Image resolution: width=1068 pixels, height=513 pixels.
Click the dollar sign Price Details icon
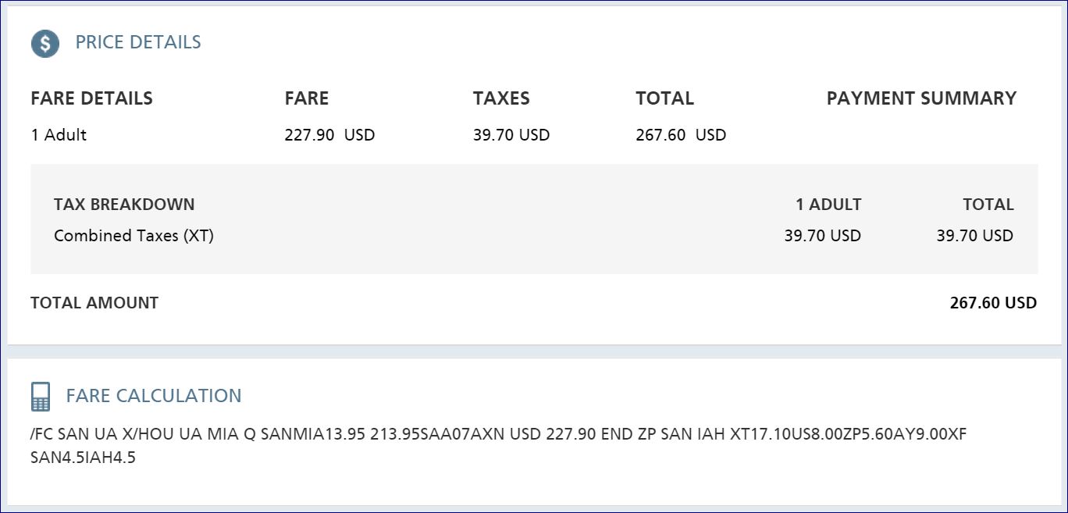(44, 44)
